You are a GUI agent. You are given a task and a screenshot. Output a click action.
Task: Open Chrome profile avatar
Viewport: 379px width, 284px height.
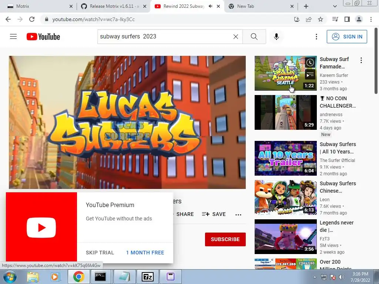(359, 19)
